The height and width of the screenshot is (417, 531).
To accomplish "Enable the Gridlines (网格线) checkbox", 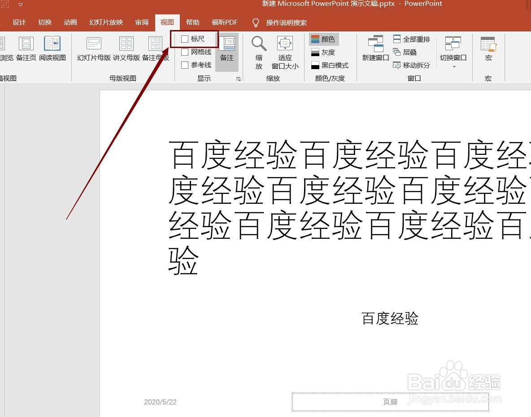I will tap(185, 52).
